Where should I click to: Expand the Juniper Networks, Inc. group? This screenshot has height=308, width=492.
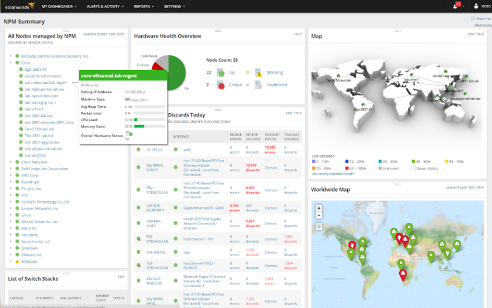point(10,208)
